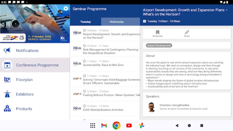
Task: Bookmark this seminar session
Action: (x=157, y=33)
